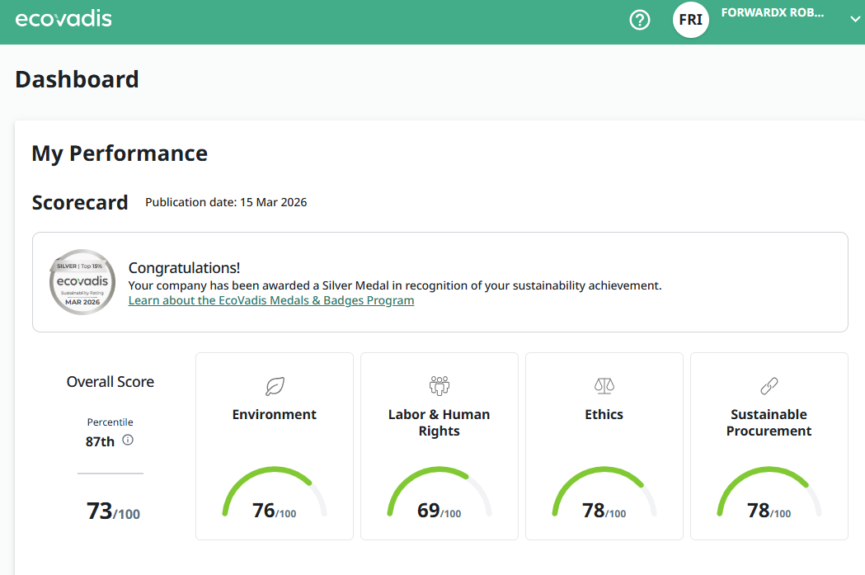Click the Ethics scales icon
This screenshot has height=575, width=865.
pyautogui.click(x=604, y=385)
